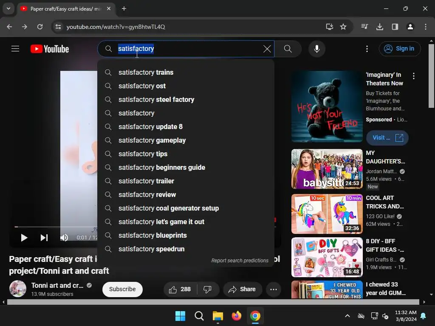Close the Paper craft YouTube tab
Viewport: 435px width, 326px height.
pos(109,8)
